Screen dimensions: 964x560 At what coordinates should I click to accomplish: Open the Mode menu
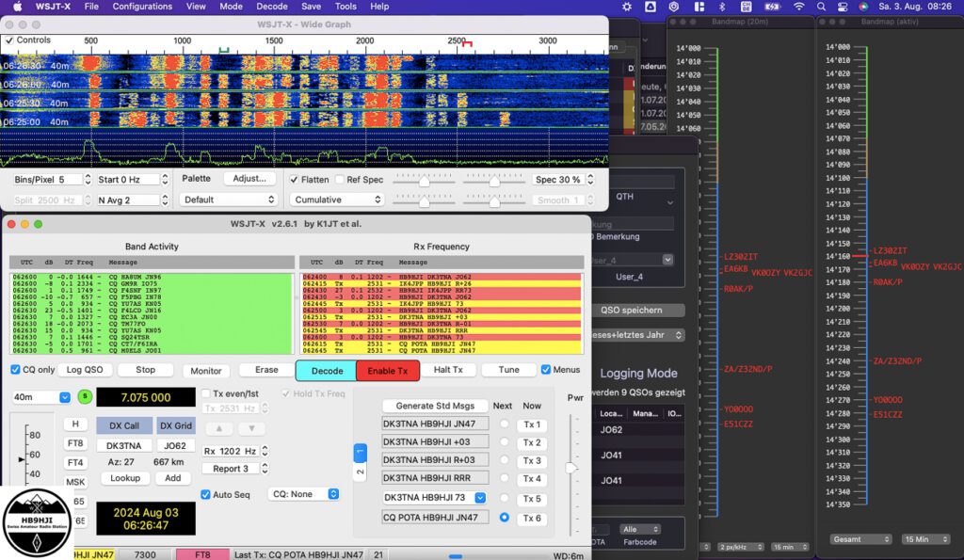[232, 7]
